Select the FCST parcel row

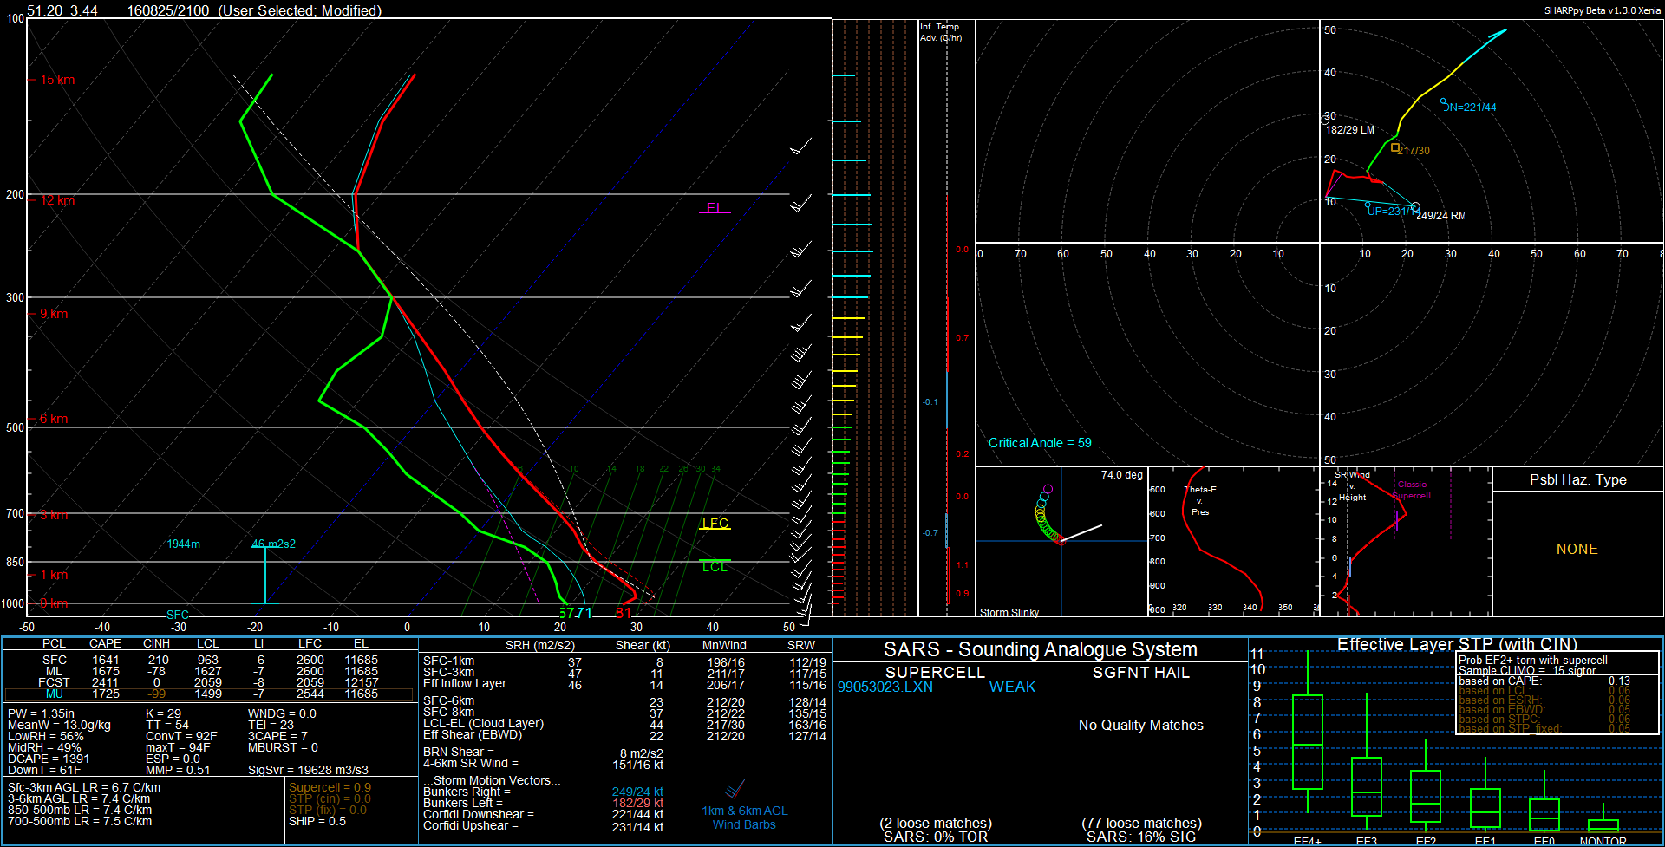[209, 682]
